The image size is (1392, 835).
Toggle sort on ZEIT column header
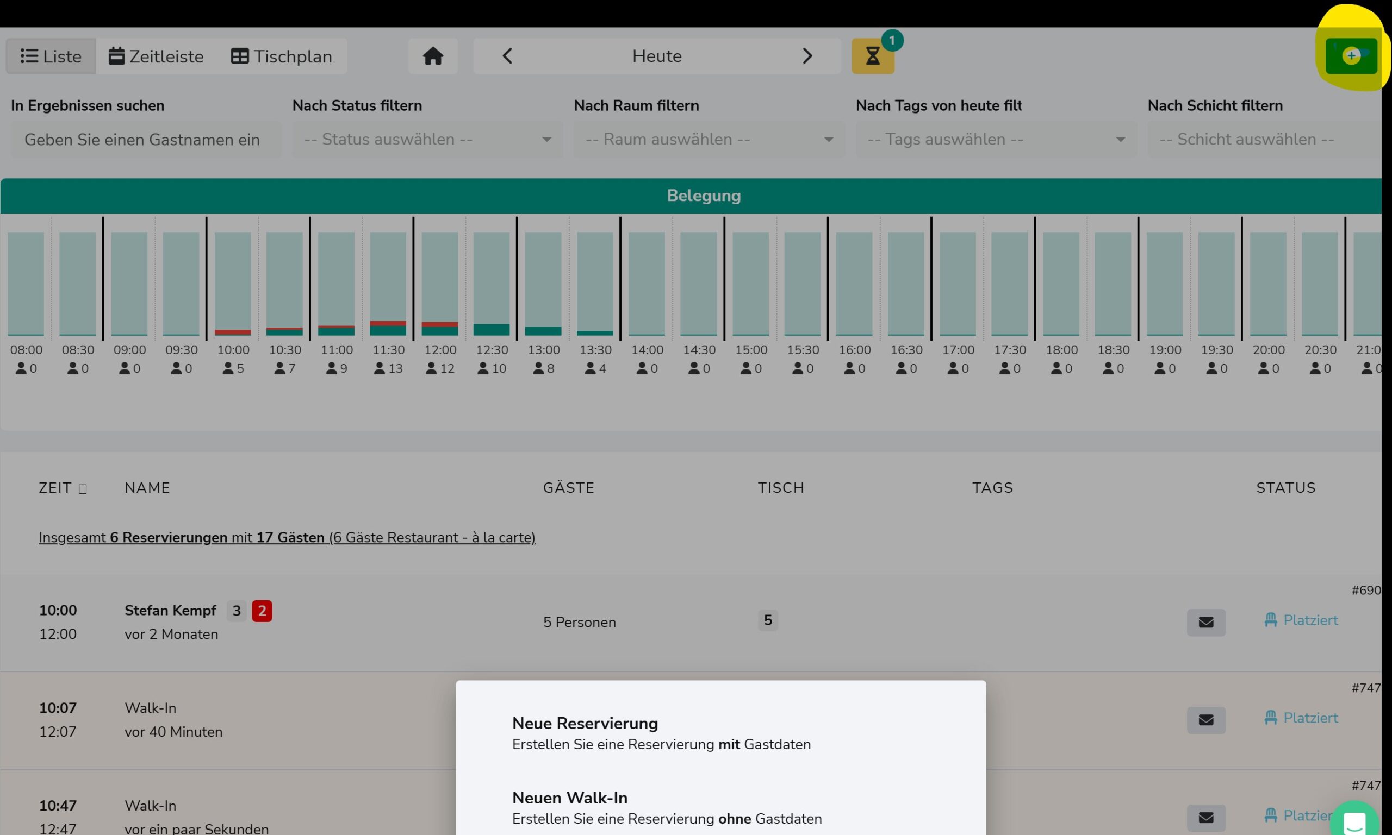(x=63, y=488)
